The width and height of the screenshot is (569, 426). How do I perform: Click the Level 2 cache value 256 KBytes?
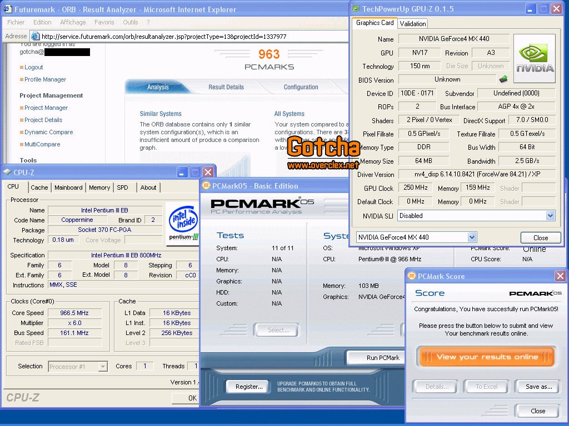point(174,333)
